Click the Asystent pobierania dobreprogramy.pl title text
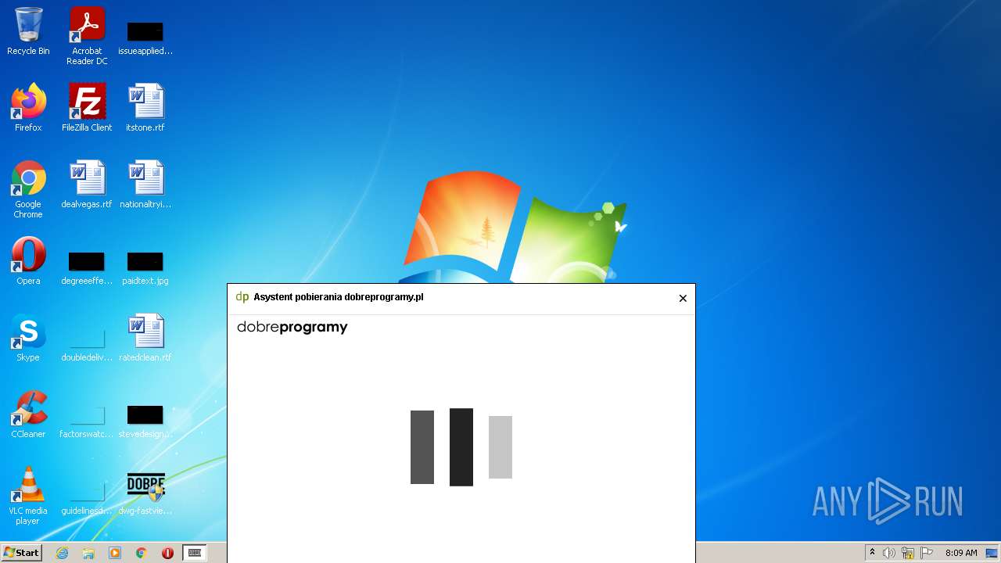Image resolution: width=1001 pixels, height=563 pixels. 339,297
